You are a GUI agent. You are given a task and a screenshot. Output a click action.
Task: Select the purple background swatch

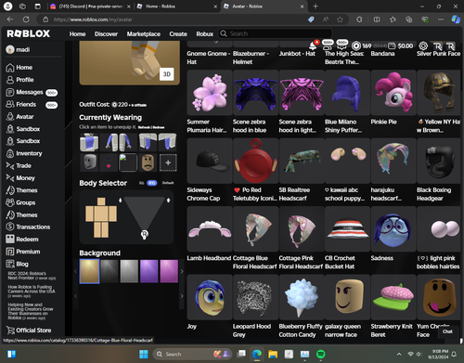pyautogui.click(x=149, y=271)
